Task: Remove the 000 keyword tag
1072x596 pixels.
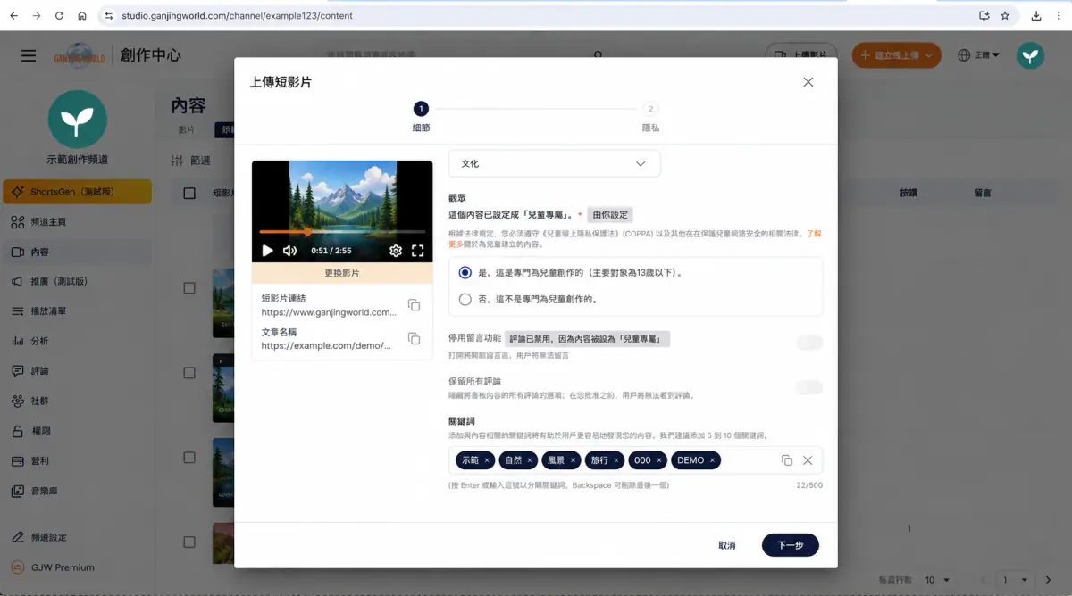Action: pos(659,460)
